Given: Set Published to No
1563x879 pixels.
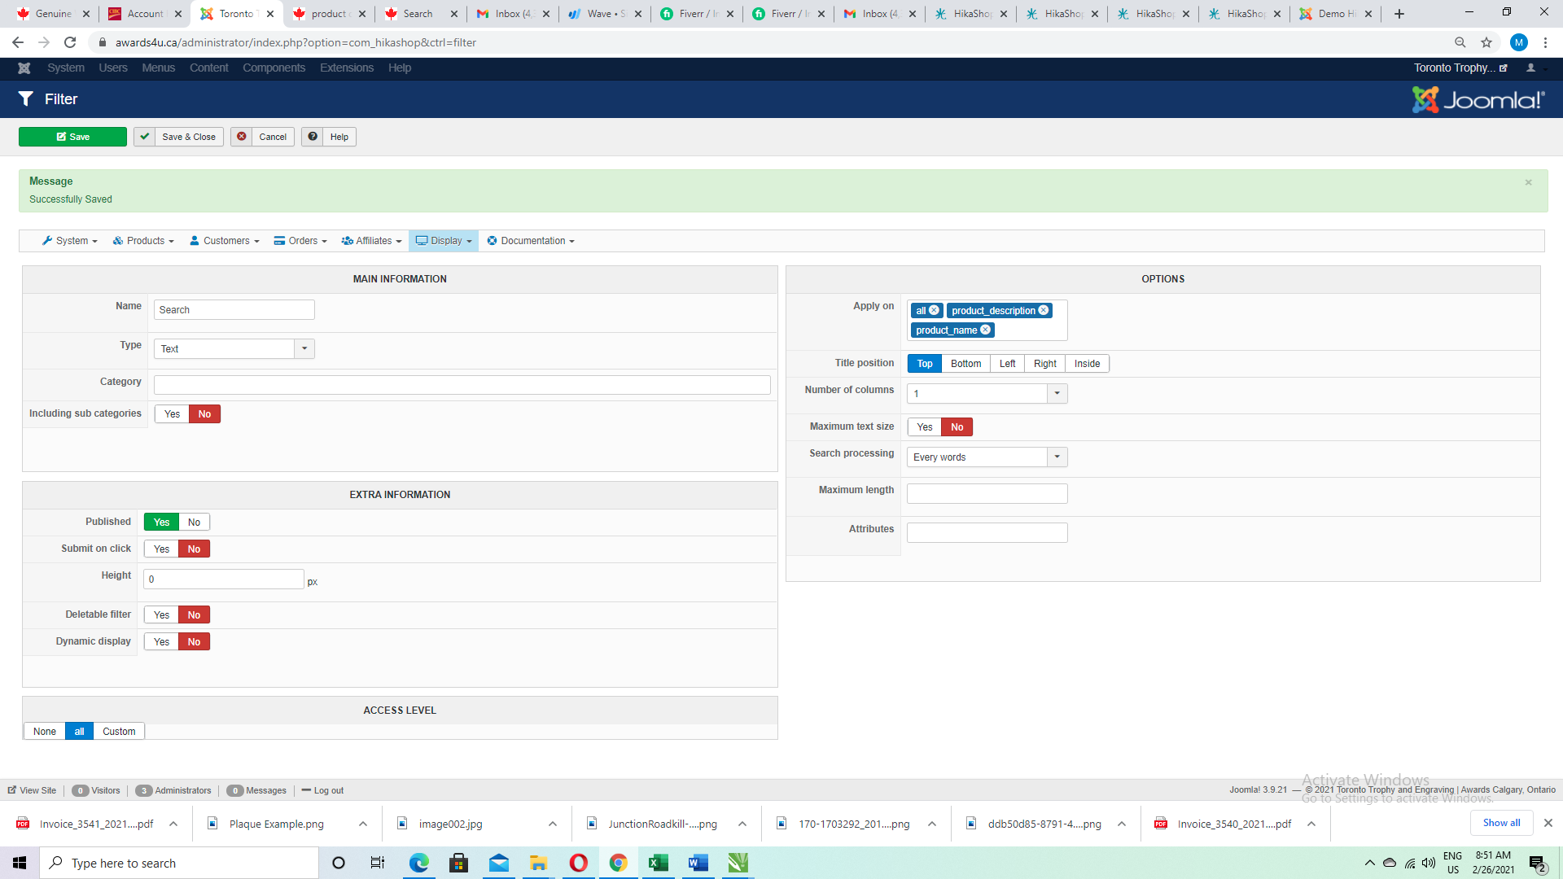Looking at the screenshot, I should (x=194, y=523).
